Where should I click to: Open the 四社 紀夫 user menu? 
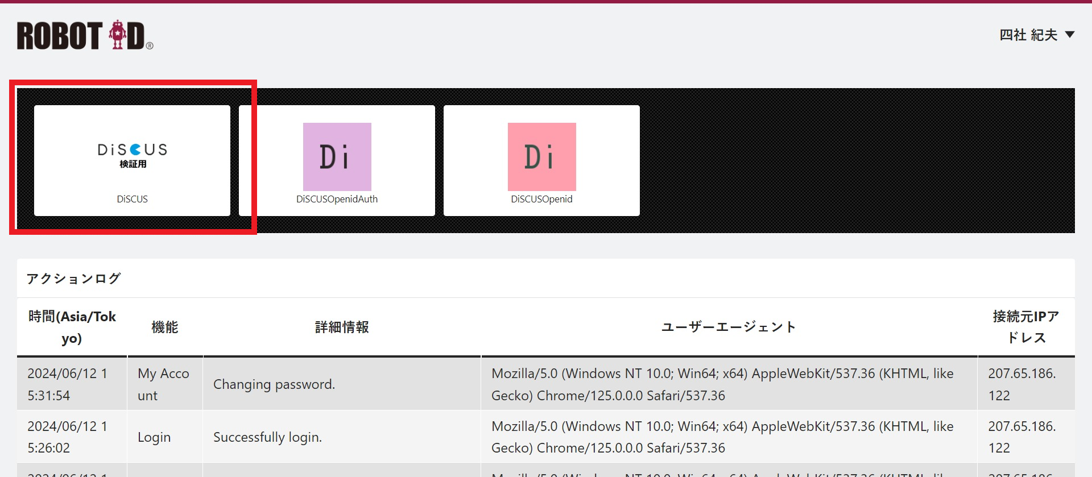click(x=1037, y=35)
